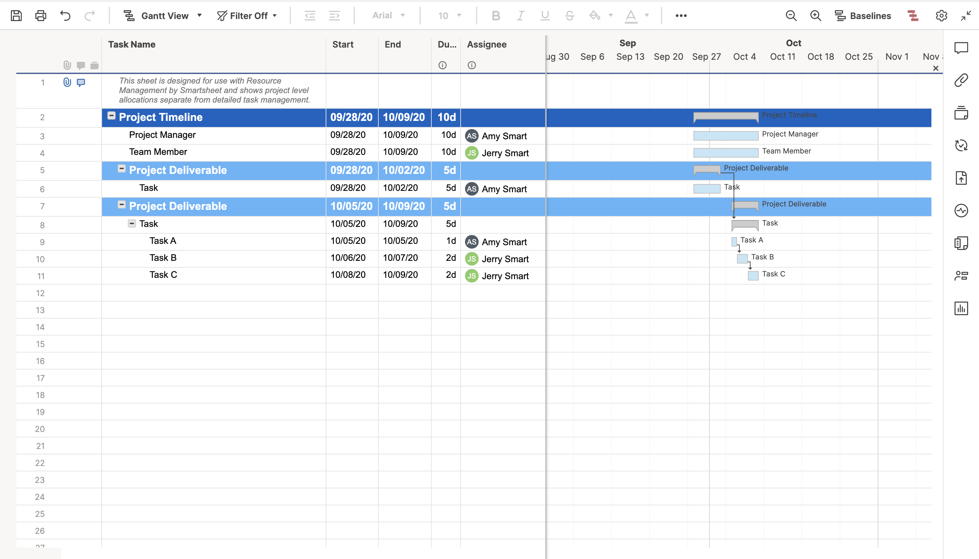Click the Undo arrow icon
The image size is (979, 559).
click(65, 16)
